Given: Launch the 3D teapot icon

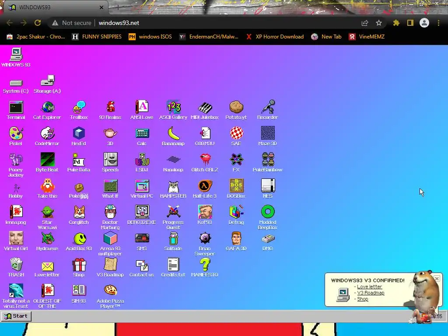Looking at the screenshot, I should click(110, 136).
